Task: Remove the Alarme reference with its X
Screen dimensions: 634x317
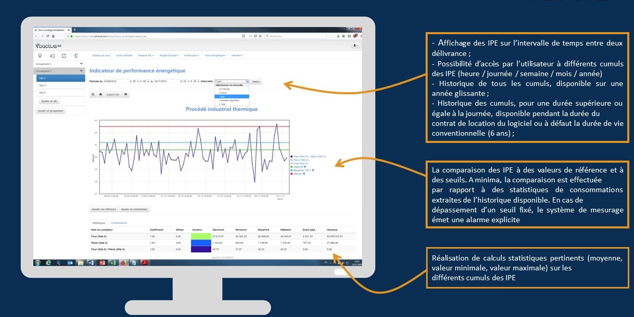Action: click(304, 174)
